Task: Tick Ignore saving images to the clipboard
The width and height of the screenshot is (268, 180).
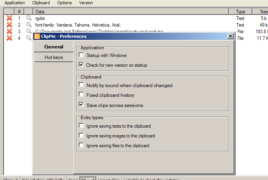Action: 81,135
